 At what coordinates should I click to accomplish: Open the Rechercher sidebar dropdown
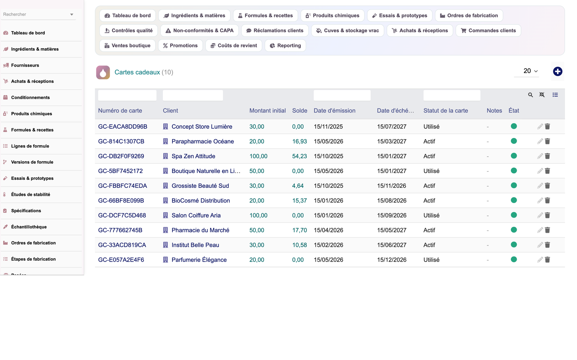coord(38,14)
